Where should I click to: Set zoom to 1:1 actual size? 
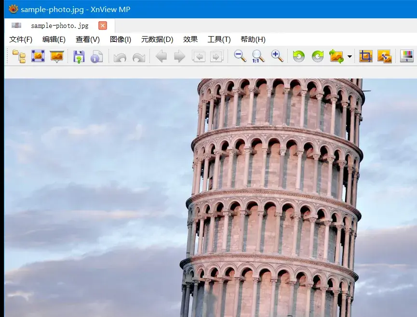258,56
